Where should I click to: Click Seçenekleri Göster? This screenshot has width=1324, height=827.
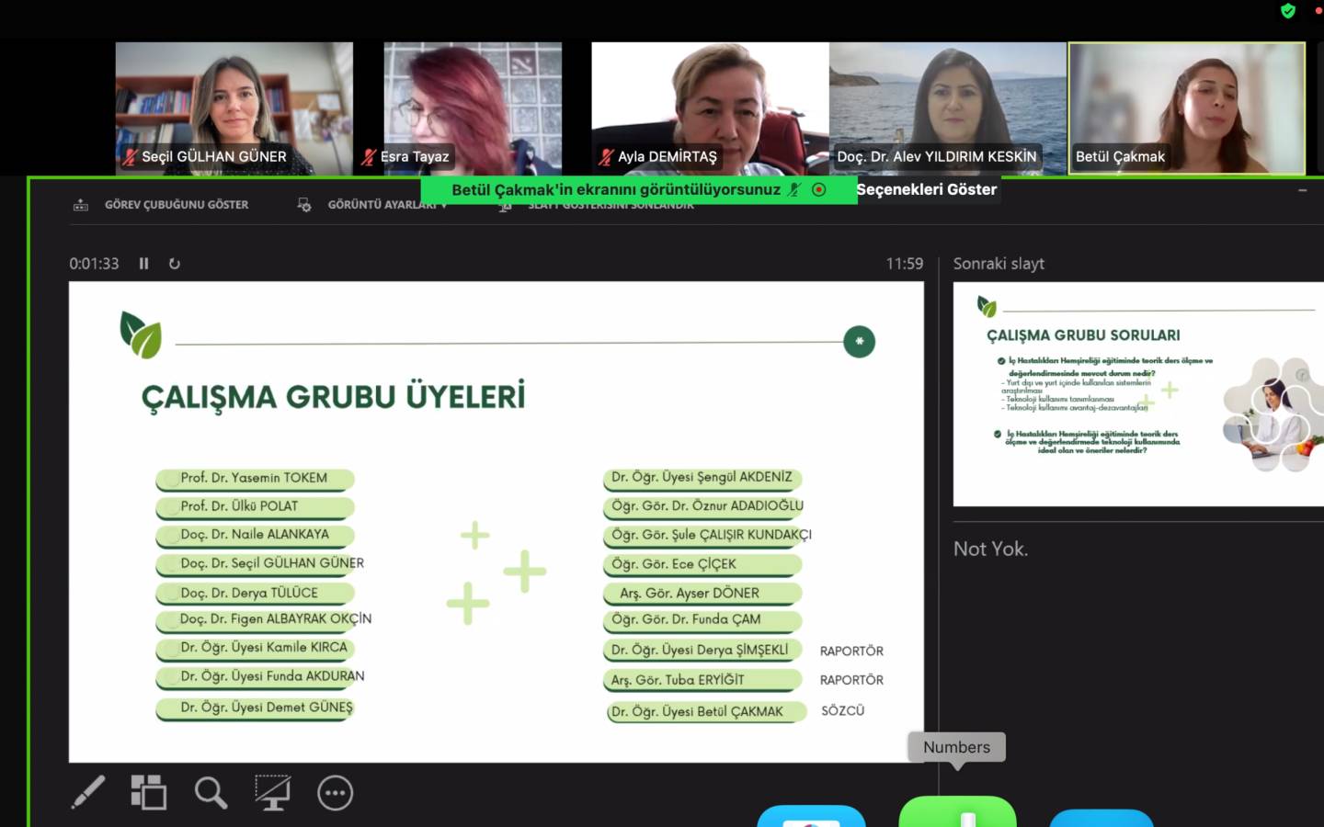point(927,189)
